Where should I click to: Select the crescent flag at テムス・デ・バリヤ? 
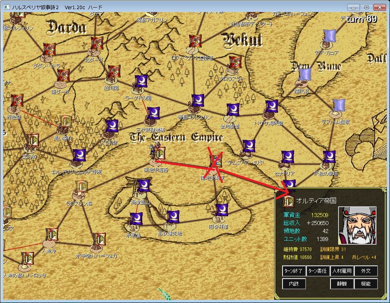click(x=249, y=146)
